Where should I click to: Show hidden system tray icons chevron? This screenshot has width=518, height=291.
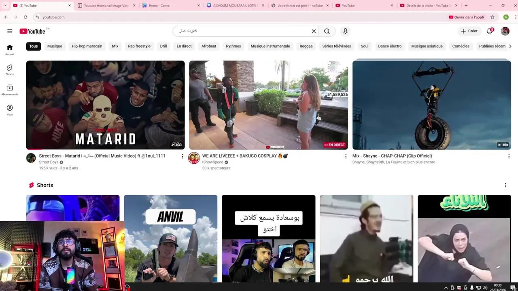click(x=446, y=288)
